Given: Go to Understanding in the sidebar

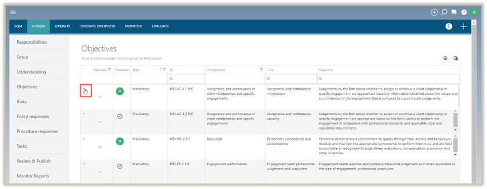Looking at the screenshot, I should tap(31, 72).
